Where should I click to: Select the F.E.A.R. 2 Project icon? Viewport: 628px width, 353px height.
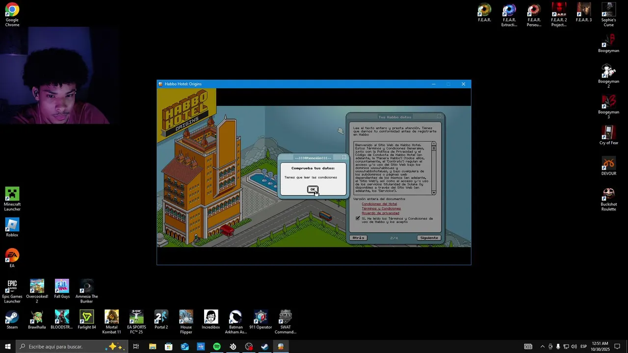559,15
